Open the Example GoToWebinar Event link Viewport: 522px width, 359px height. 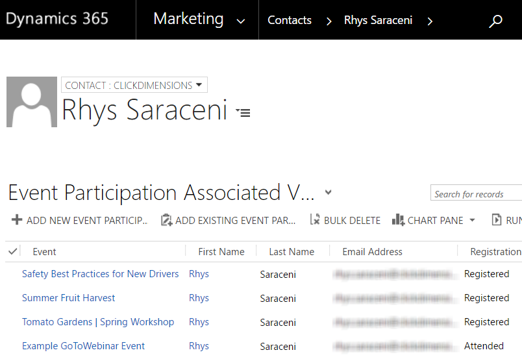pos(83,346)
